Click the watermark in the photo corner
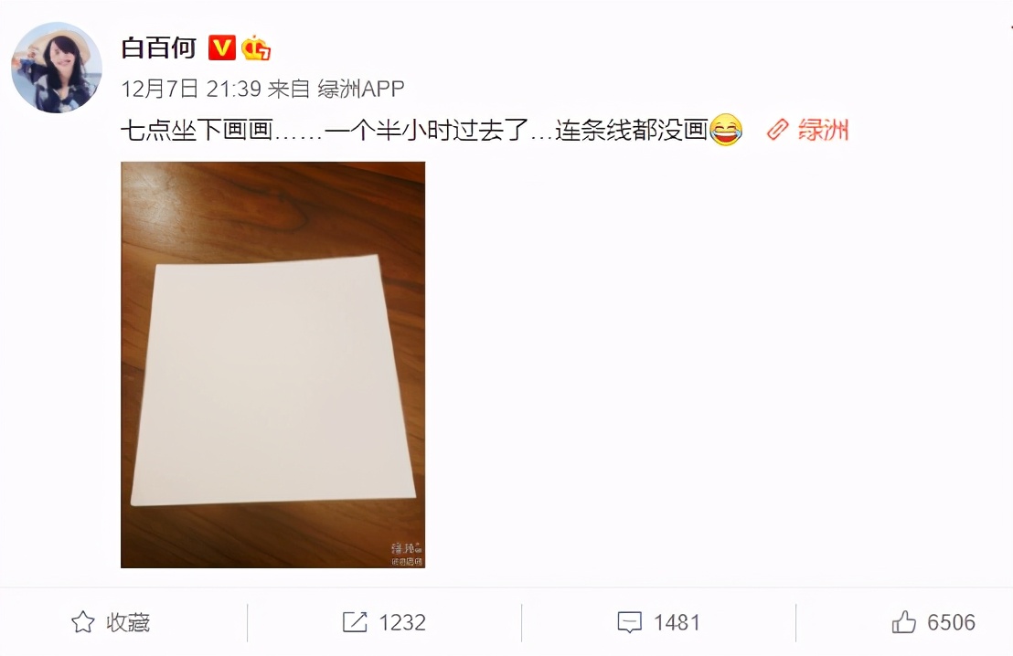The height and width of the screenshot is (656, 1013). click(x=406, y=555)
